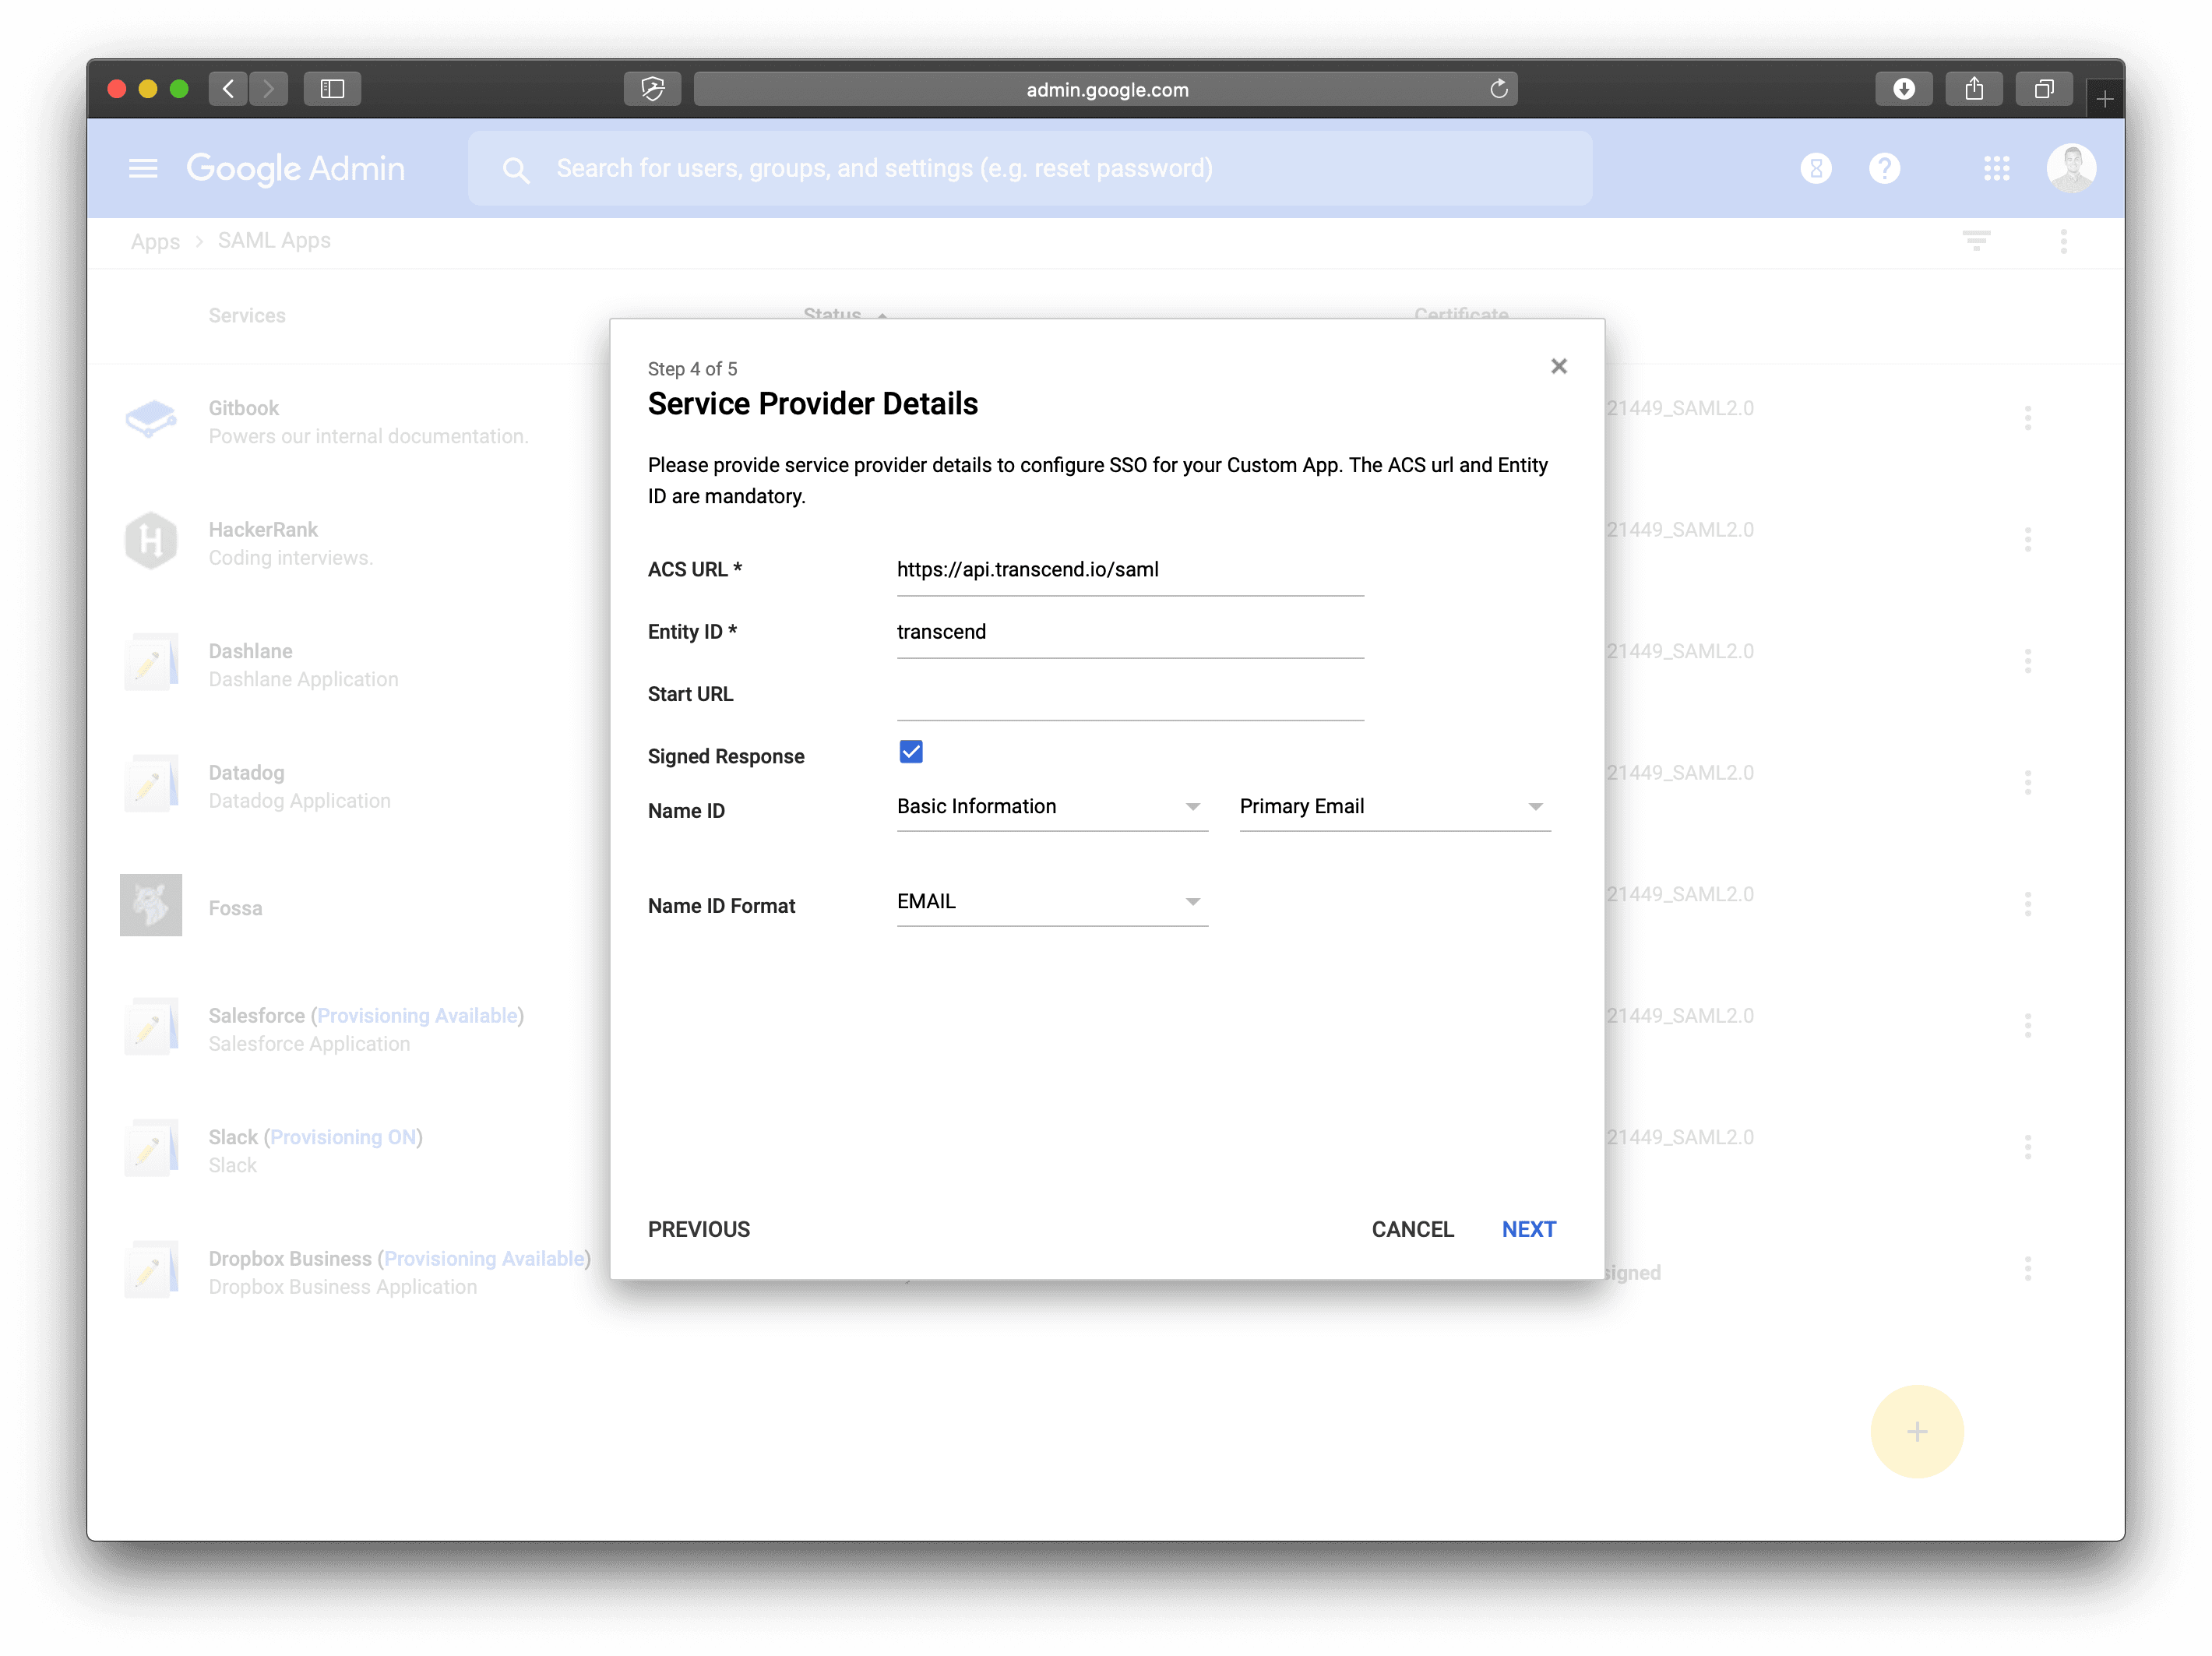
Task: Click the Safari reload page icon
Action: click(x=1498, y=89)
